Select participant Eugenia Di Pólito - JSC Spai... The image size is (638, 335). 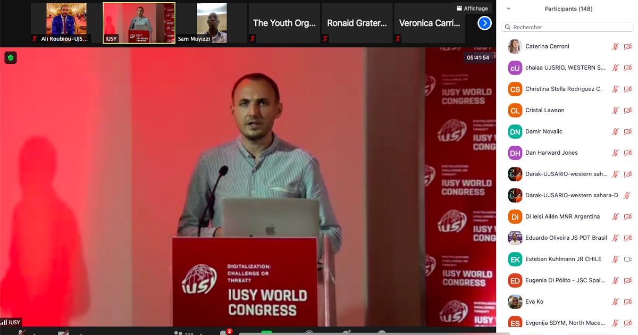[x=567, y=280]
